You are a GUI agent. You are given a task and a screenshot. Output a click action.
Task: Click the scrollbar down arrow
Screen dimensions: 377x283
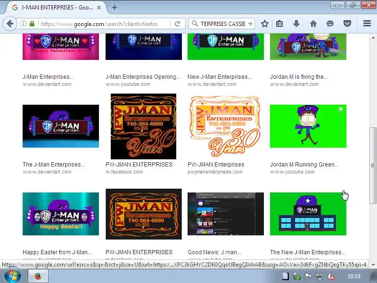[x=373, y=265]
